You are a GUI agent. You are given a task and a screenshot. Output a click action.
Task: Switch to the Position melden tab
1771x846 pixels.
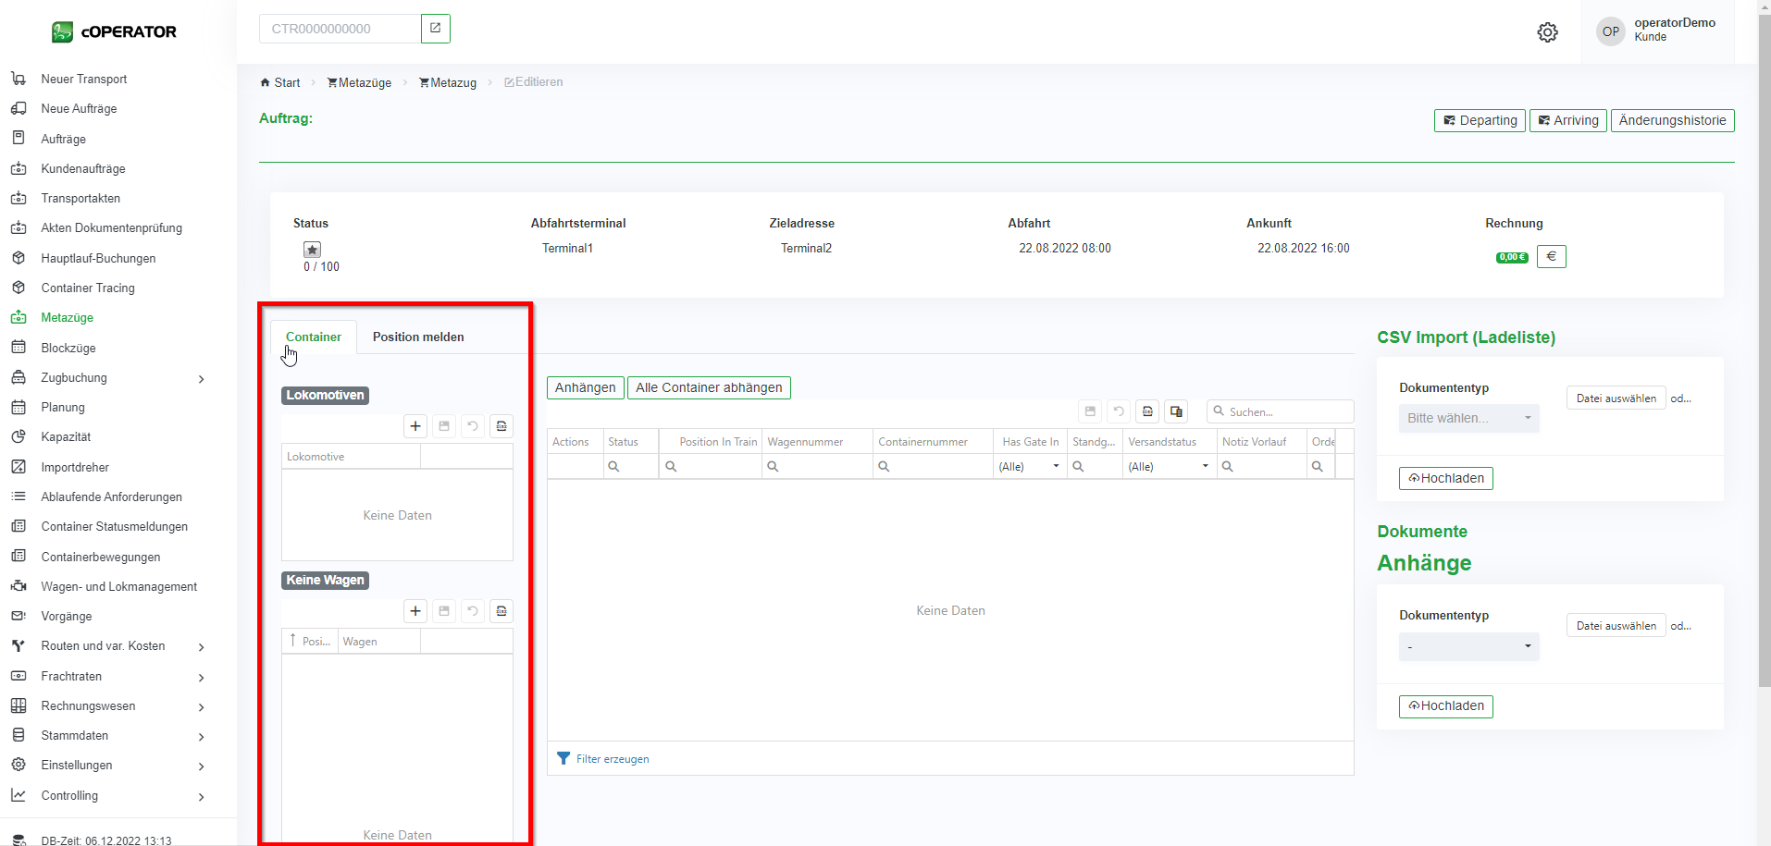(x=418, y=337)
